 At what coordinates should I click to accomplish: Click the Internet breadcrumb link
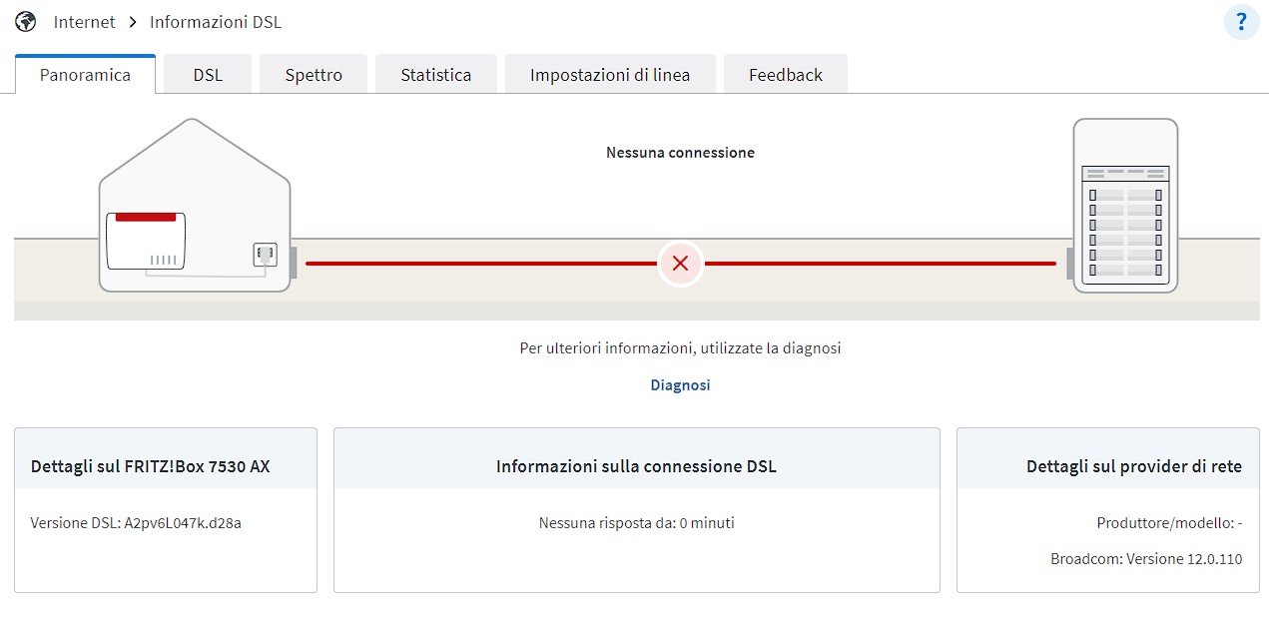click(84, 21)
